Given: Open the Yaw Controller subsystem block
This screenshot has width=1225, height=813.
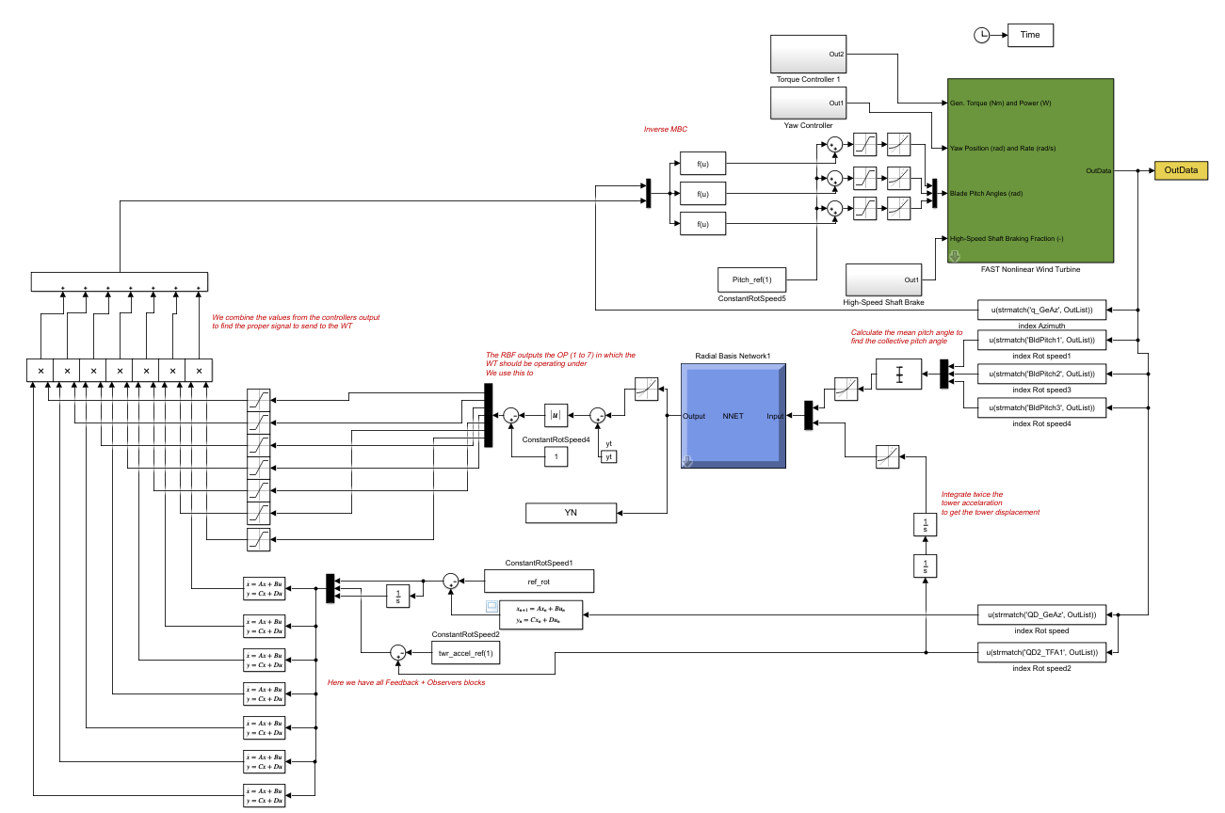Looking at the screenshot, I should point(809,103).
